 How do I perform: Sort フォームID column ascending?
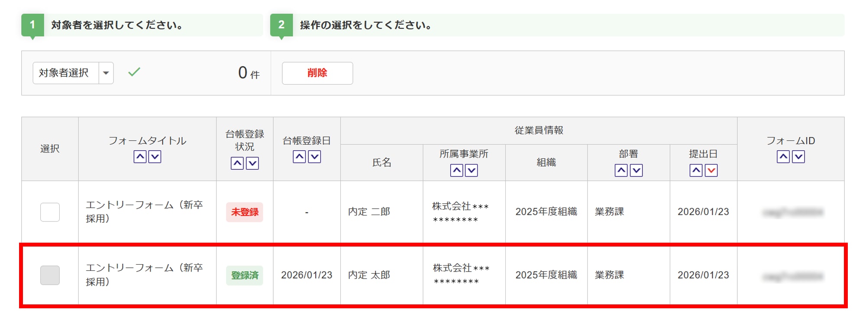click(783, 157)
